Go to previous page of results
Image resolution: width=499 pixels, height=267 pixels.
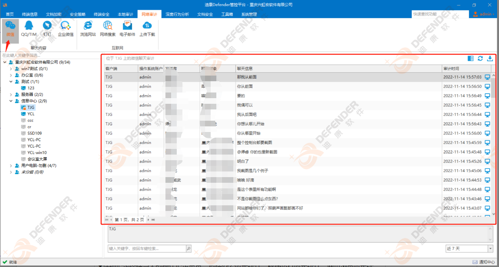tap(111, 220)
